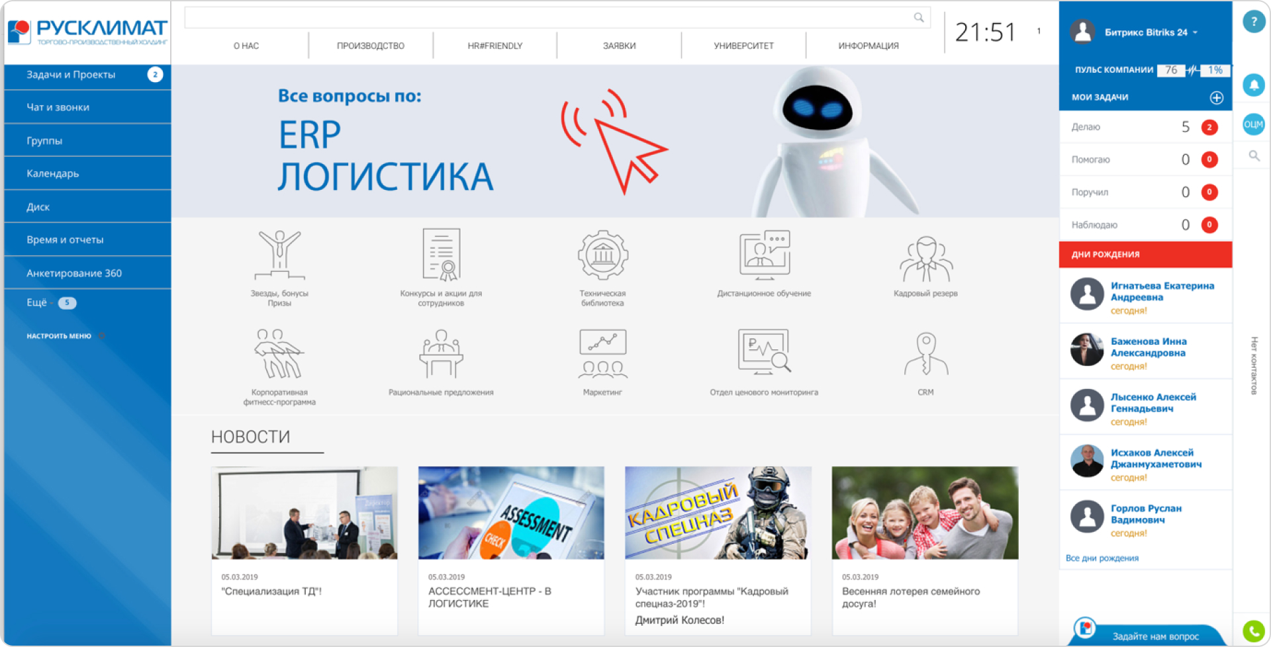This screenshot has width=1271, height=647.
Task: Click the Все дни рождения link
Action: 1102,558
